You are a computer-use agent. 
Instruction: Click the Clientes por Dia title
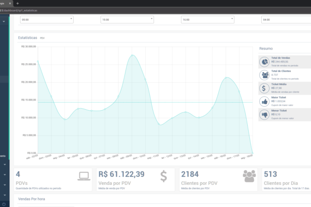[281, 183]
